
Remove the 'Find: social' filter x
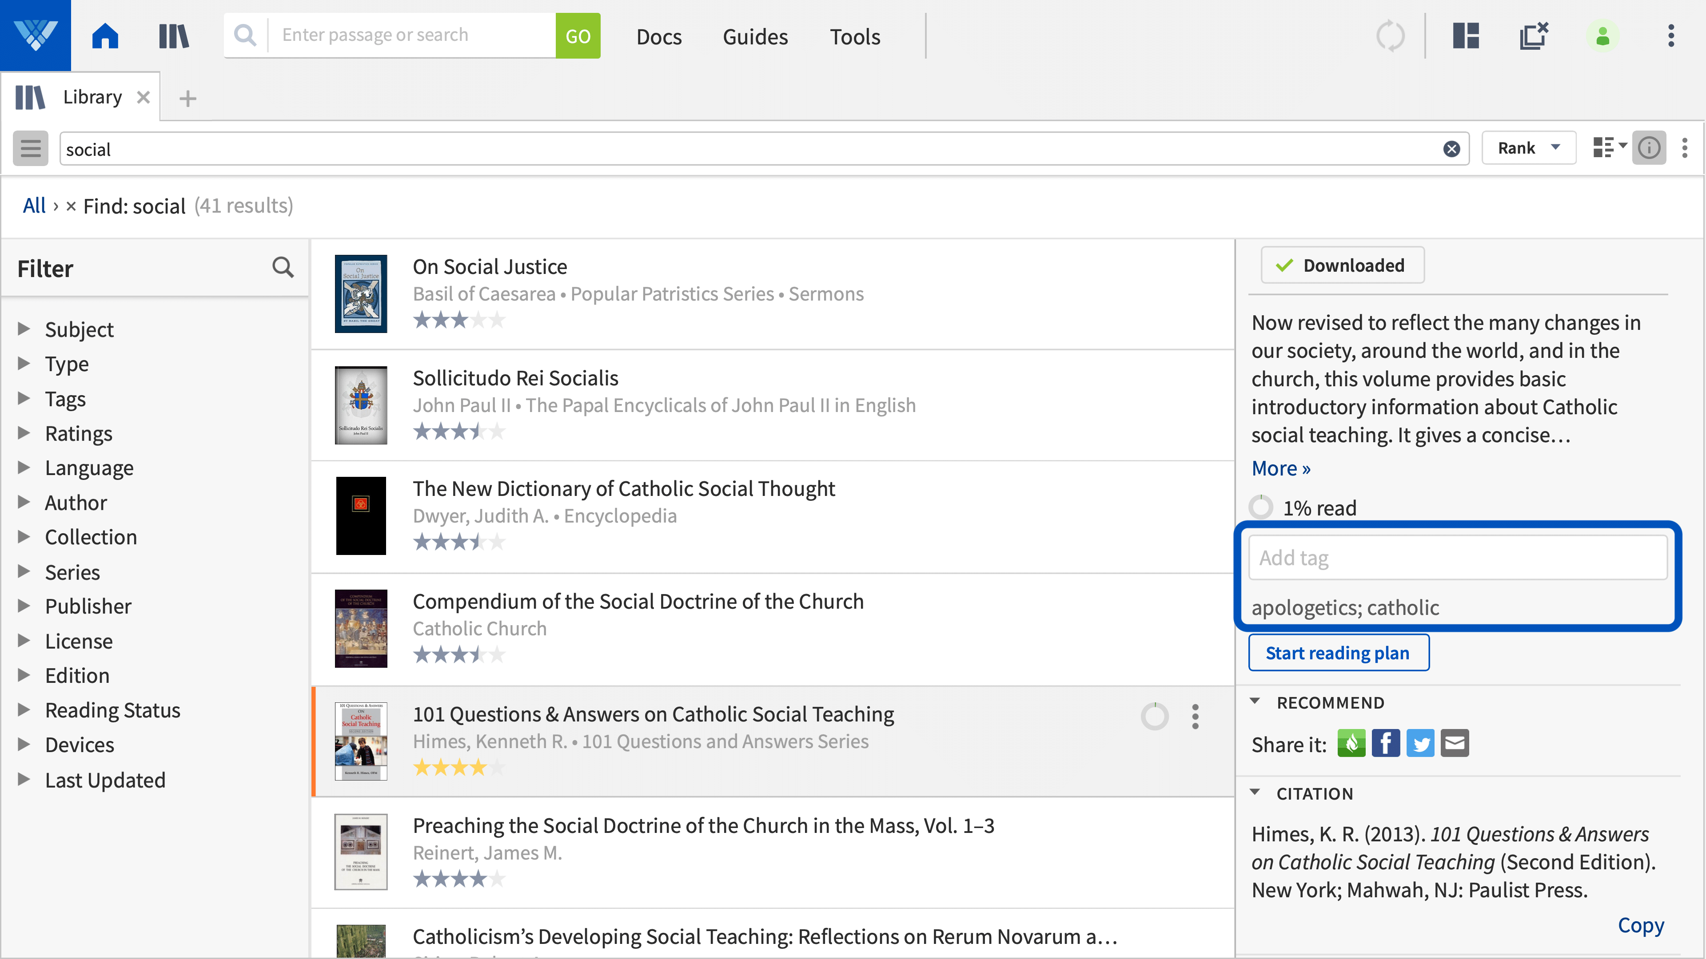pyautogui.click(x=71, y=206)
